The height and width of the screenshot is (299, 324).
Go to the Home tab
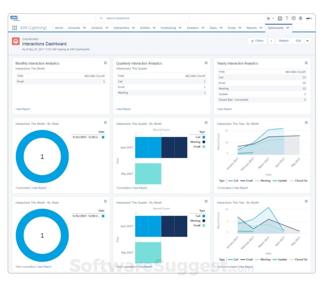click(59, 28)
